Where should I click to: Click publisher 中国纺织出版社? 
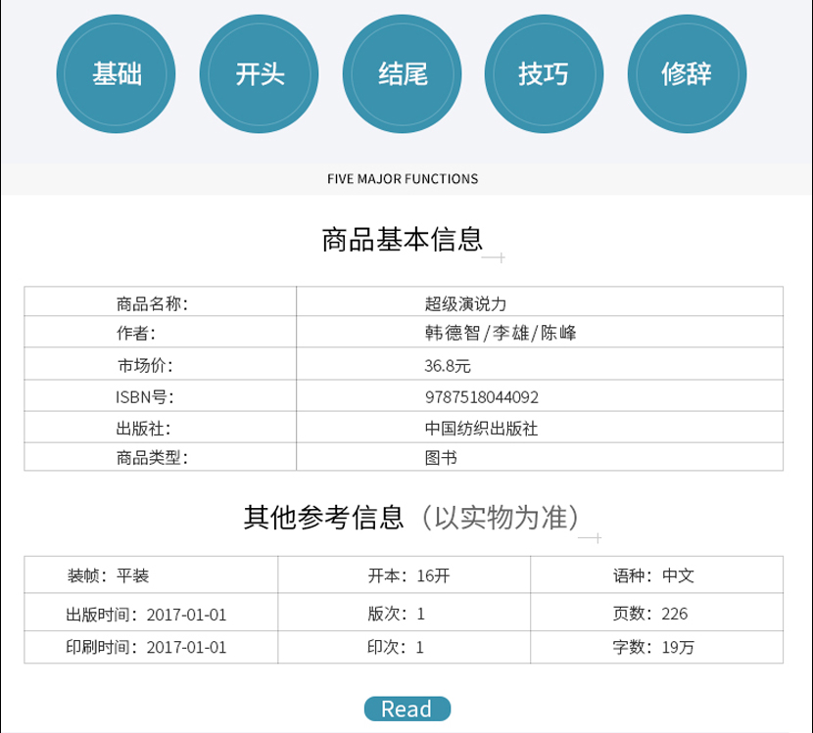481,428
